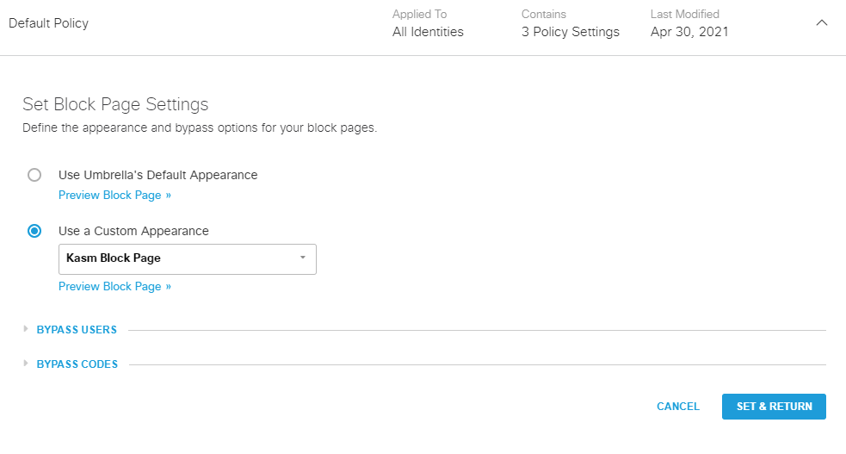846x454 pixels.
Task: Preview the default Umbrella block page
Action: [x=114, y=196]
